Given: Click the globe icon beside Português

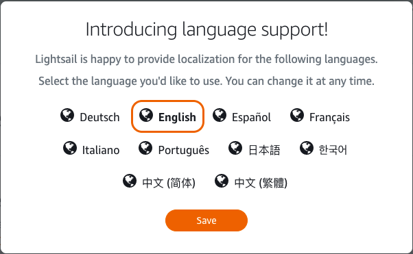Looking at the screenshot, I should (145, 148).
